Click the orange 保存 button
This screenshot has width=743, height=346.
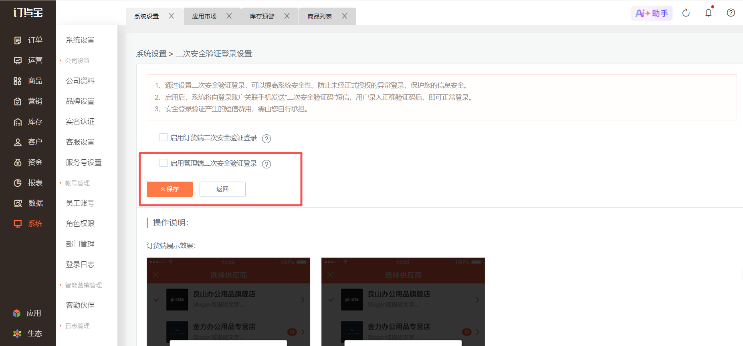coord(170,189)
